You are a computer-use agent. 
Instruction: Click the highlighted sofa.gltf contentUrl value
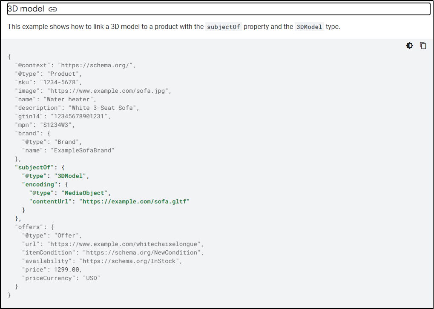tap(134, 201)
